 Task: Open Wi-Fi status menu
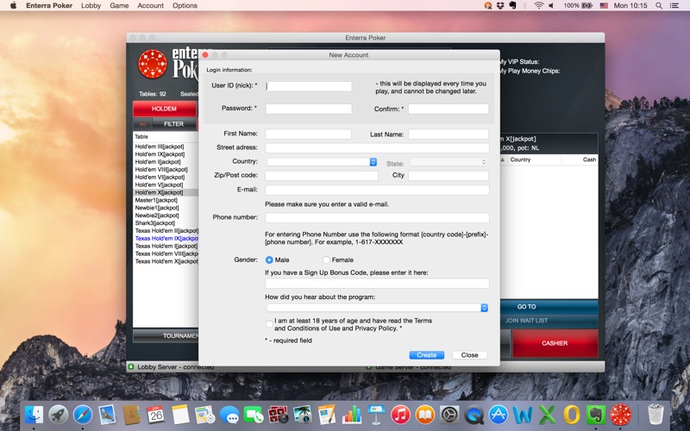(x=538, y=6)
